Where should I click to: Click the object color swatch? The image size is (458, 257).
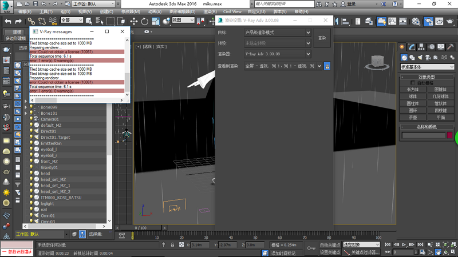(449, 135)
